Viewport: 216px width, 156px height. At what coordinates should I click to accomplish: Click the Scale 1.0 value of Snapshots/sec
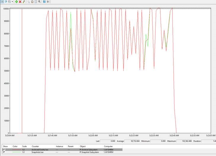(x=23, y=152)
